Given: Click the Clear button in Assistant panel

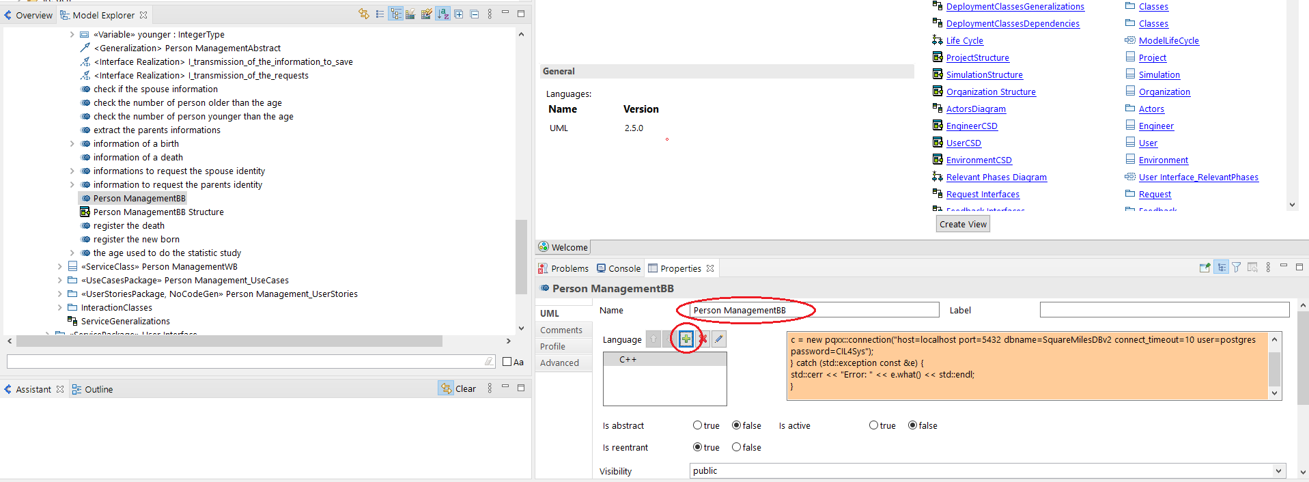Looking at the screenshot, I should click(x=458, y=388).
